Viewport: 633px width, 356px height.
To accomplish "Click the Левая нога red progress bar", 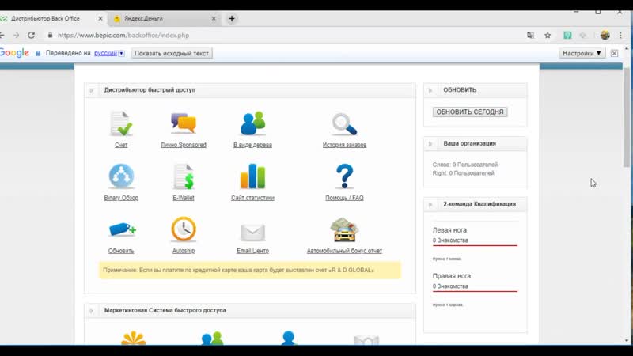I will pos(475,245).
